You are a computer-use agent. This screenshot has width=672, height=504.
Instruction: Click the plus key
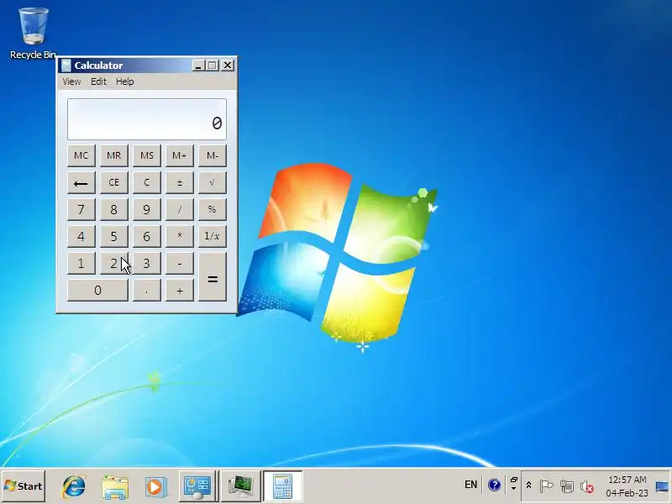tap(180, 290)
